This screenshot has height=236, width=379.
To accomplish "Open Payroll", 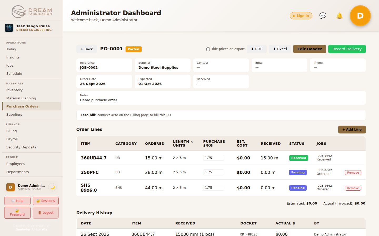I will (31, 139).
